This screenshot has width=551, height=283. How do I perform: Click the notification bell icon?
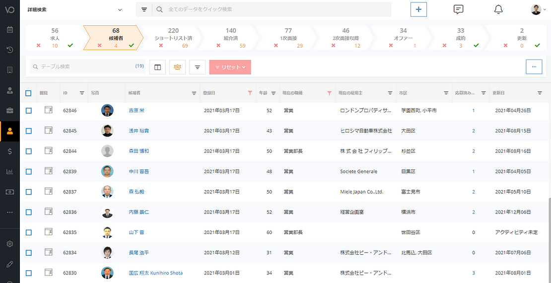[x=498, y=9]
